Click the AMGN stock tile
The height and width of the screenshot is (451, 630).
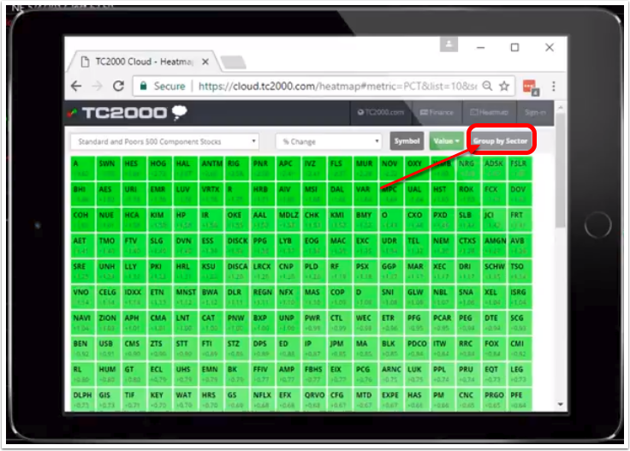pos(494,246)
